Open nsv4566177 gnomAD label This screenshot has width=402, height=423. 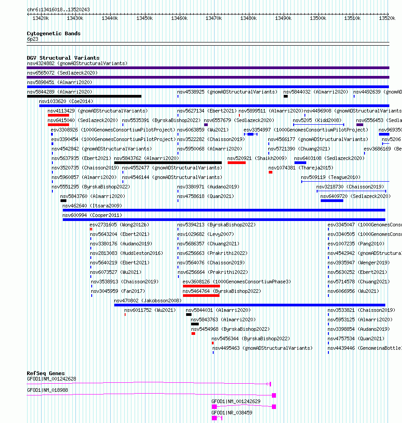(318, 140)
